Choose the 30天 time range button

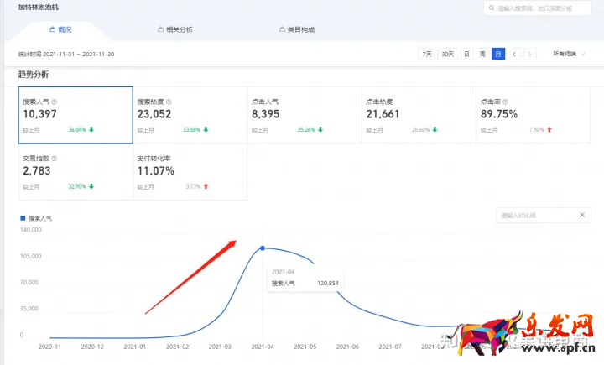tap(448, 54)
